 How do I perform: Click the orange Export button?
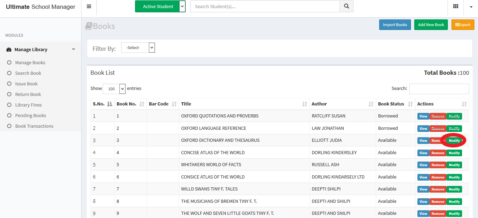tap(463, 25)
